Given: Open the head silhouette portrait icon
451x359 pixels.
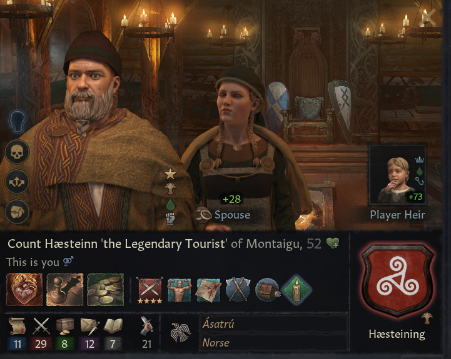Looking at the screenshot, I should (x=18, y=122).
